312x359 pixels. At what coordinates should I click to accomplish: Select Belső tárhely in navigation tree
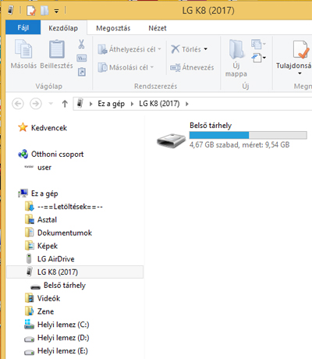point(65,285)
